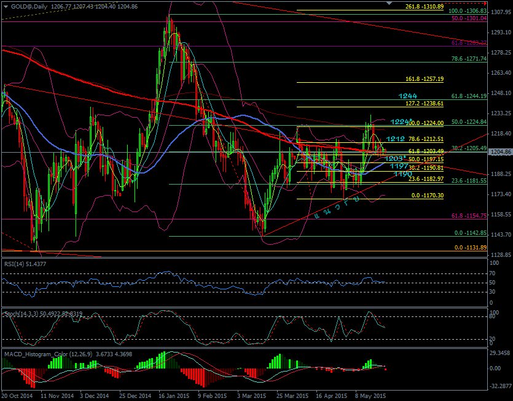Select the cyan 1190 annotation
The image size is (513, 401).
402,174
